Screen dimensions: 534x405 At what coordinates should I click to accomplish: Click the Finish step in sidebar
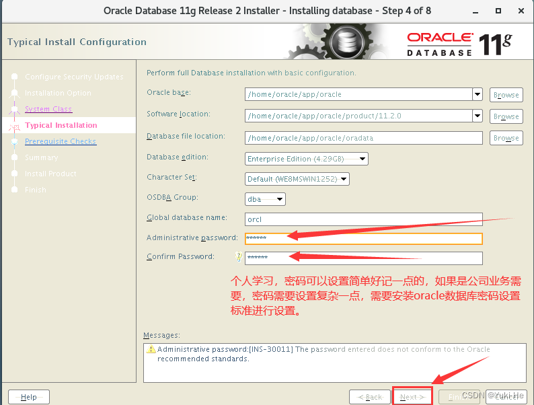pyautogui.click(x=36, y=190)
